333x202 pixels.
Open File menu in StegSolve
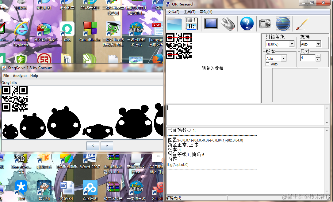coord(6,76)
